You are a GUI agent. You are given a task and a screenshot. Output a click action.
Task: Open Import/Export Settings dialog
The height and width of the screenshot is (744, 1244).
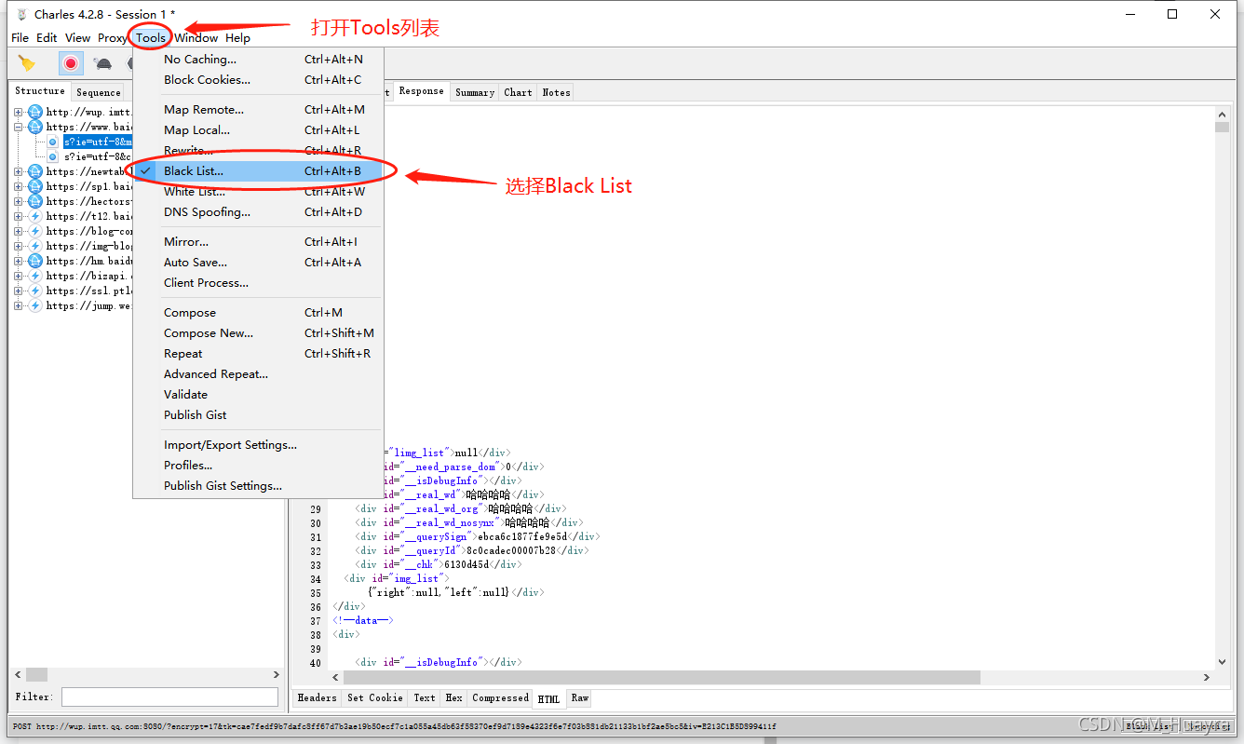(258, 445)
